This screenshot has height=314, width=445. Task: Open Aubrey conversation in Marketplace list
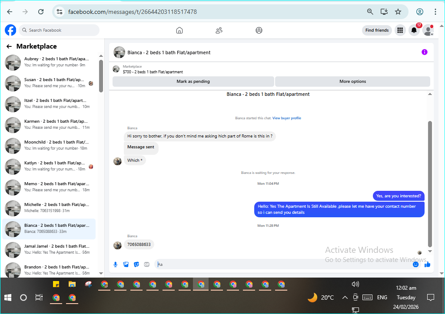click(49, 62)
